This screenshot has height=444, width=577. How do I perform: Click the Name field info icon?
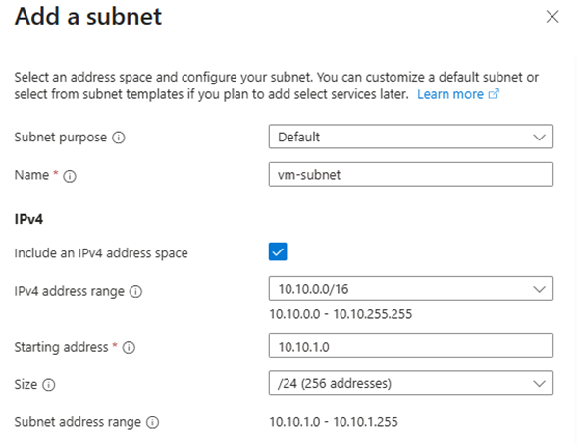[x=70, y=176]
